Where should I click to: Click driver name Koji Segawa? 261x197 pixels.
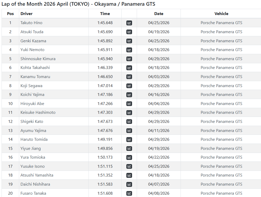click(31, 86)
